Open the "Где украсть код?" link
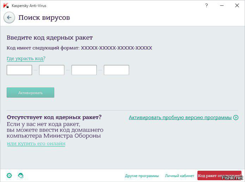Screen dimensions: 245x182 coord(26,58)
